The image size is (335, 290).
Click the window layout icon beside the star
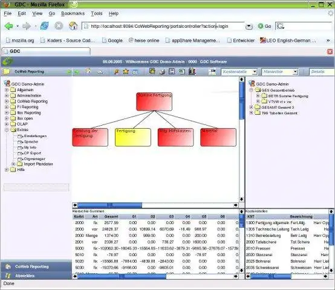[135, 72]
